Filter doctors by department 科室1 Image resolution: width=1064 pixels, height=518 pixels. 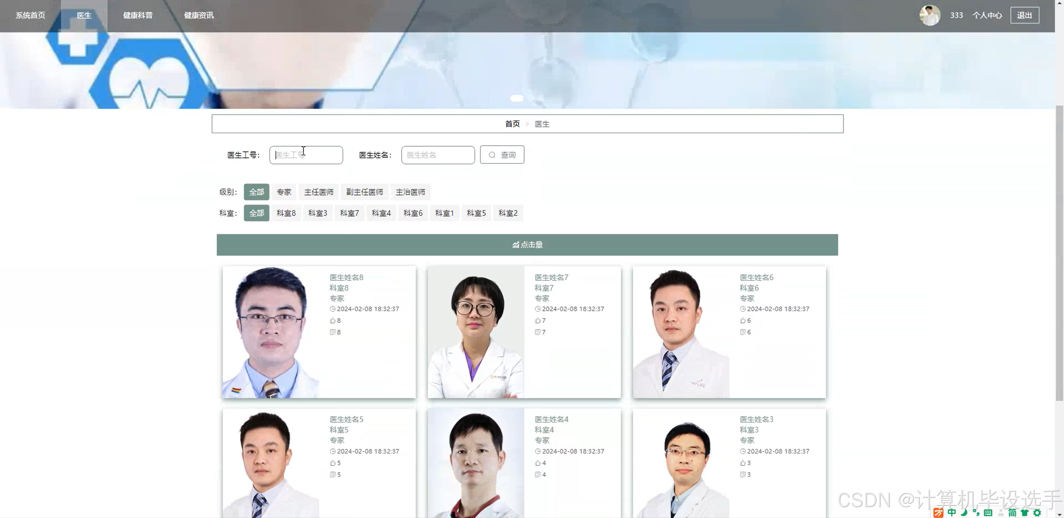[444, 213]
